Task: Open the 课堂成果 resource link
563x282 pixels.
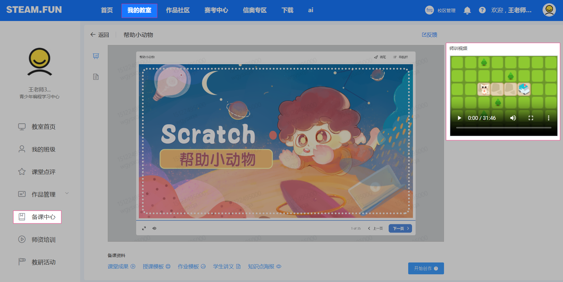Action: (121, 267)
